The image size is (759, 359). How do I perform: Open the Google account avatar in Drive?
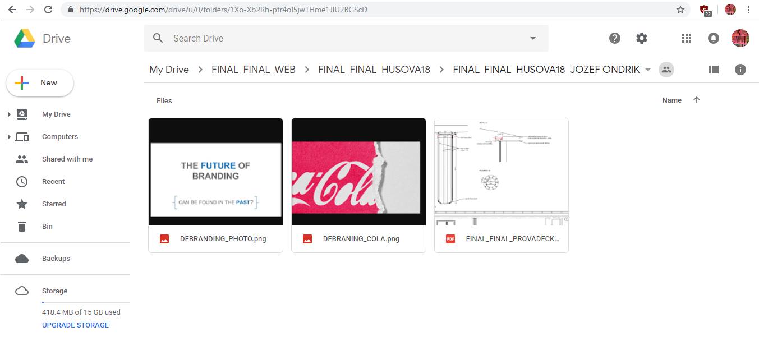[x=740, y=38]
